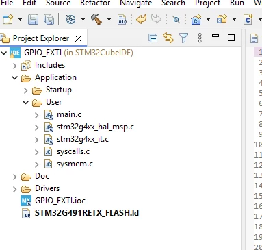Select the GPIO_EXTI project name

(42, 53)
